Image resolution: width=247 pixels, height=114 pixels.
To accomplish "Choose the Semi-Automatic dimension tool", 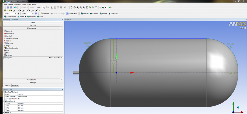I will click(12, 48).
